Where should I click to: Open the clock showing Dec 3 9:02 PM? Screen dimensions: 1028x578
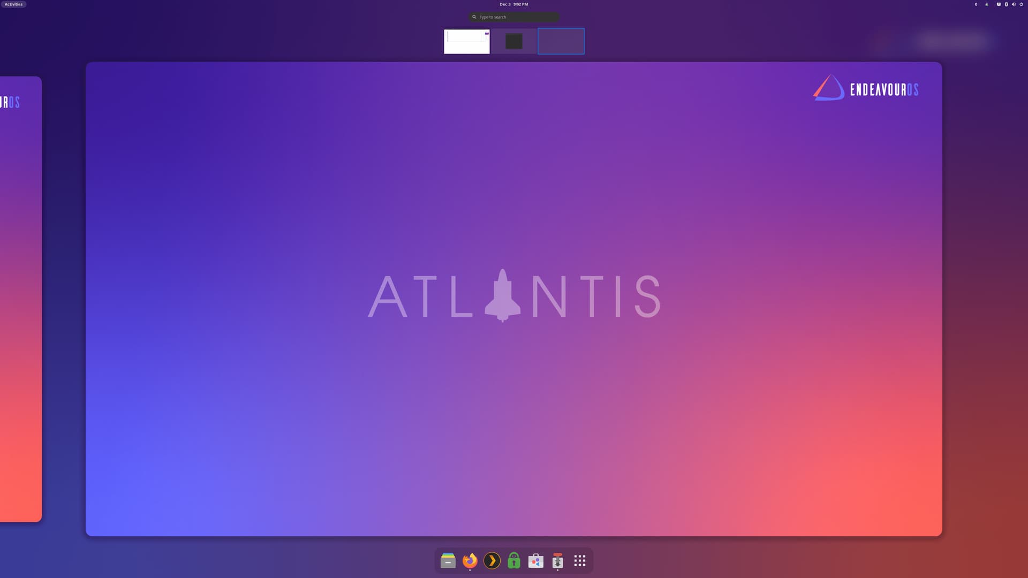pyautogui.click(x=513, y=4)
